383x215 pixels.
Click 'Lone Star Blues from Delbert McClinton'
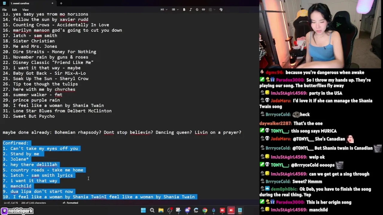tap(62, 111)
